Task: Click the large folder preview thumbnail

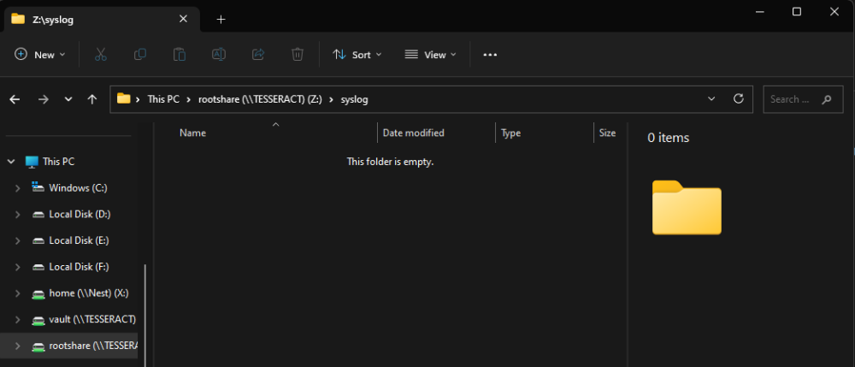Action: click(687, 207)
